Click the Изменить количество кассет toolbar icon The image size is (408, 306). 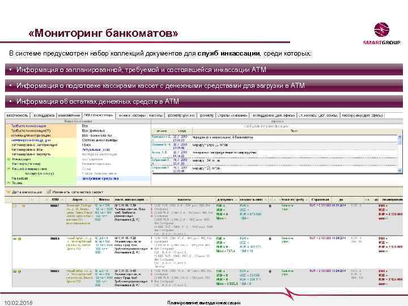point(49,192)
